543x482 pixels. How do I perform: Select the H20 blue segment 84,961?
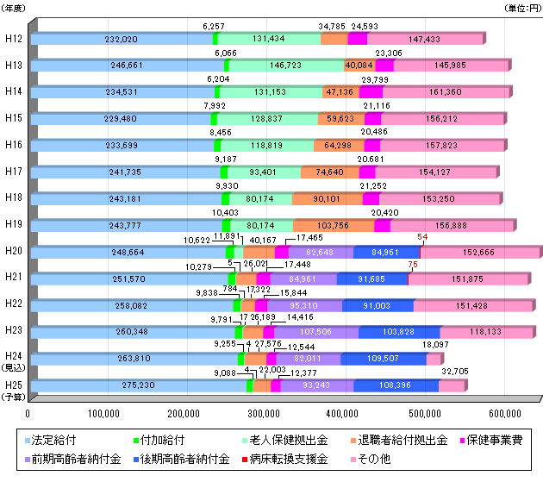pyautogui.click(x=386, y=253)
